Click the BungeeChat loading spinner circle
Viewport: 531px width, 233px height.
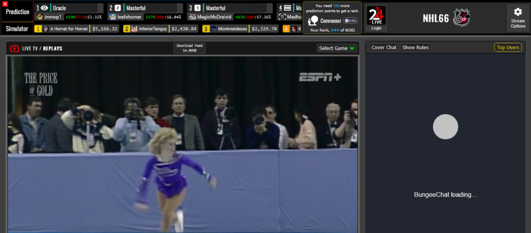coord(445,127)
